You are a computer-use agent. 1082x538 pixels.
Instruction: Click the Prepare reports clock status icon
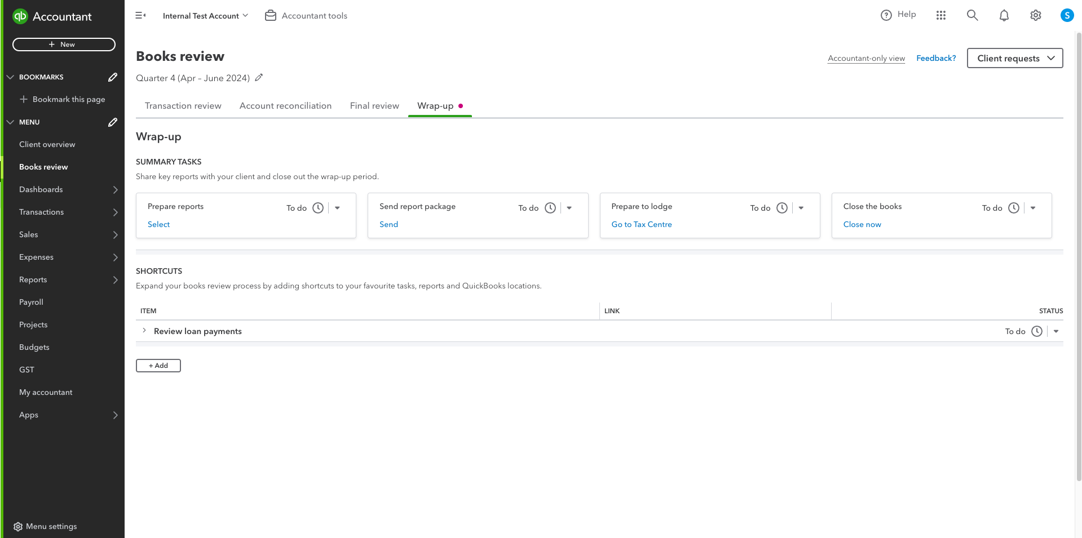pyautogui.click(x=318, y=208)
